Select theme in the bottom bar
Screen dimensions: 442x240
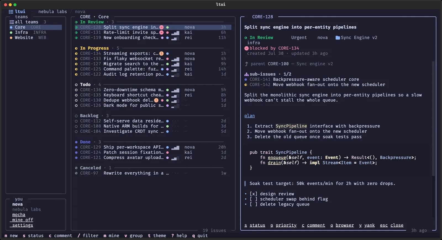click(x=157, y=236)
